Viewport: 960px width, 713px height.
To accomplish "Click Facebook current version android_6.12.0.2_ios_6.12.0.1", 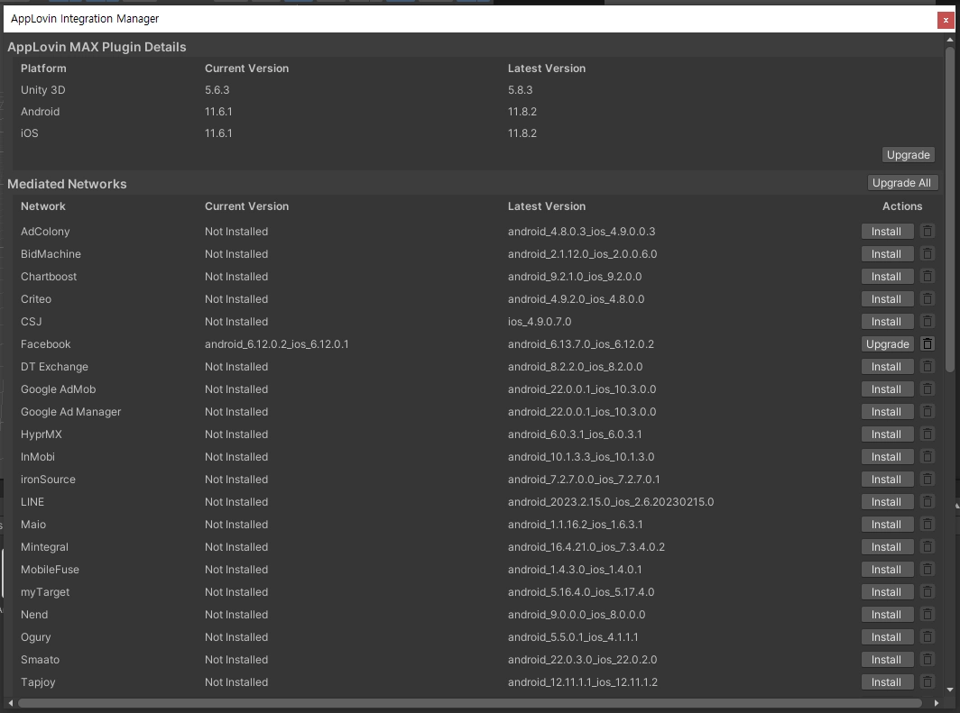I will click(277, 344).
